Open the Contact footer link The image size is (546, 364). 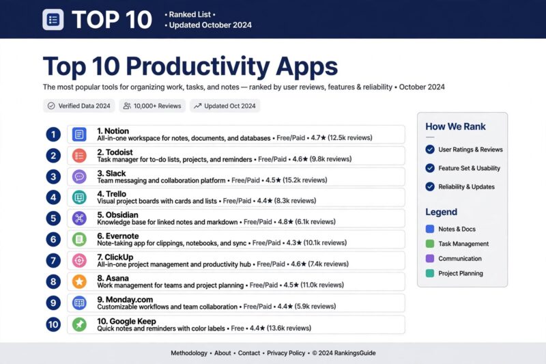tap(249, 353)
